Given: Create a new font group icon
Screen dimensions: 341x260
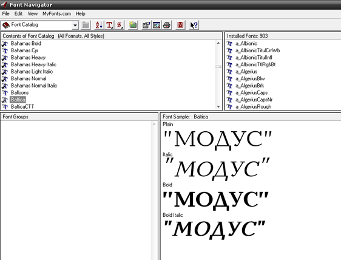Looking at the screenshot, I should [x=133, y=25].
